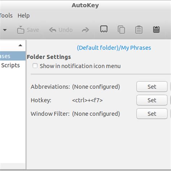The image size is (171, 171).
Task: Click the calendar-style toolbar icon
Action: (x=156, y=30)
